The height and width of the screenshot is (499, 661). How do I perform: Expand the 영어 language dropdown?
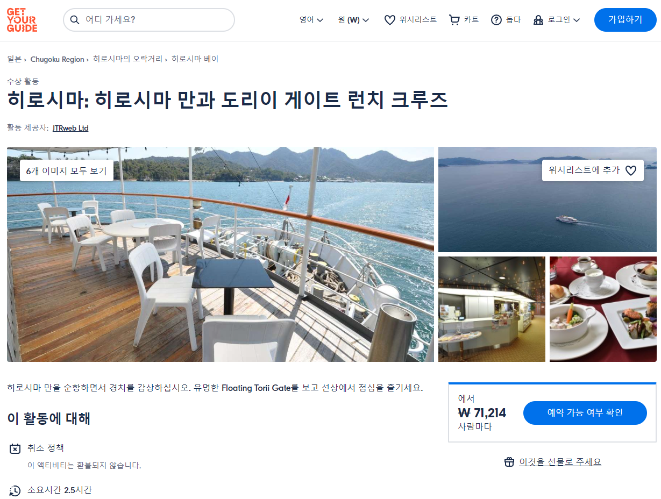coord(311,20)
